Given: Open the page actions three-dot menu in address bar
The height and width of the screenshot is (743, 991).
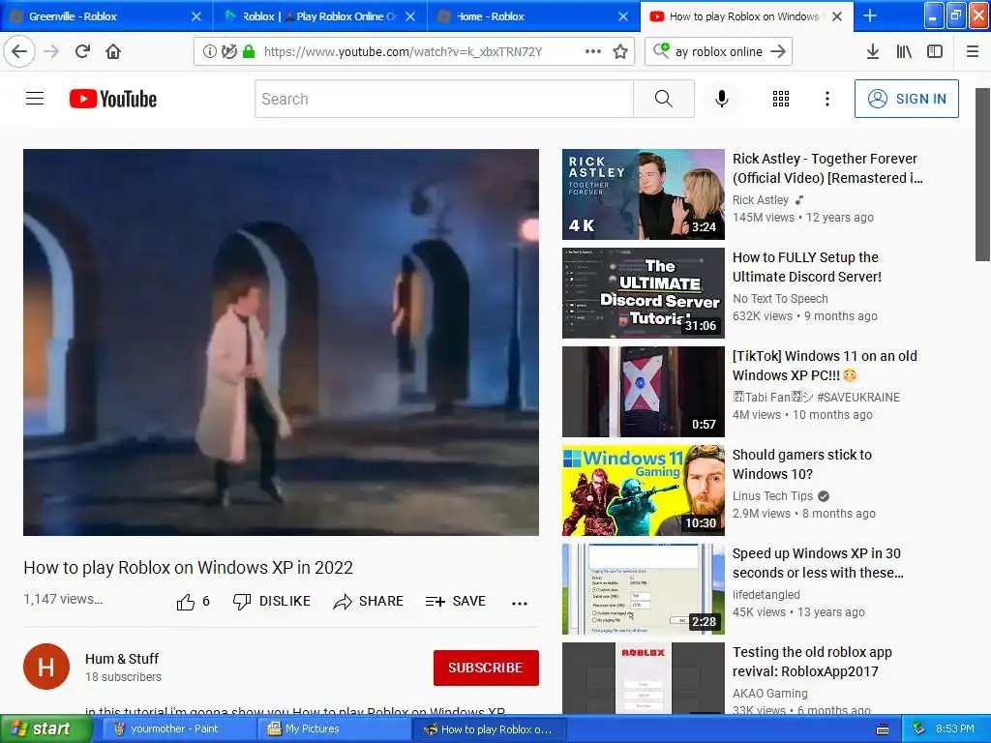Looking at the screenshot, I should coord(593,52).
